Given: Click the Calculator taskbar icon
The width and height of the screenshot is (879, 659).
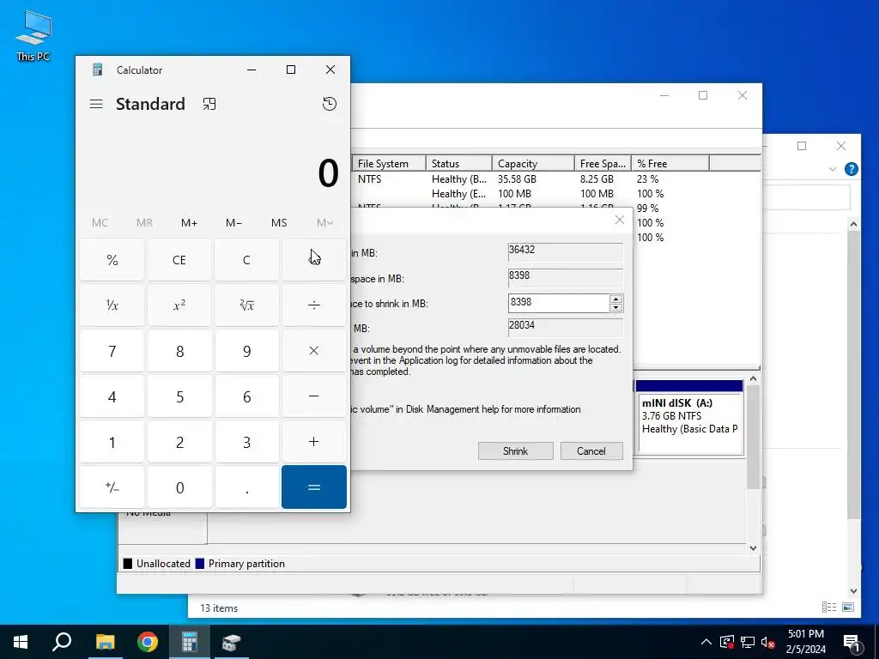Looking at the screenshot, I should [190, 642].
